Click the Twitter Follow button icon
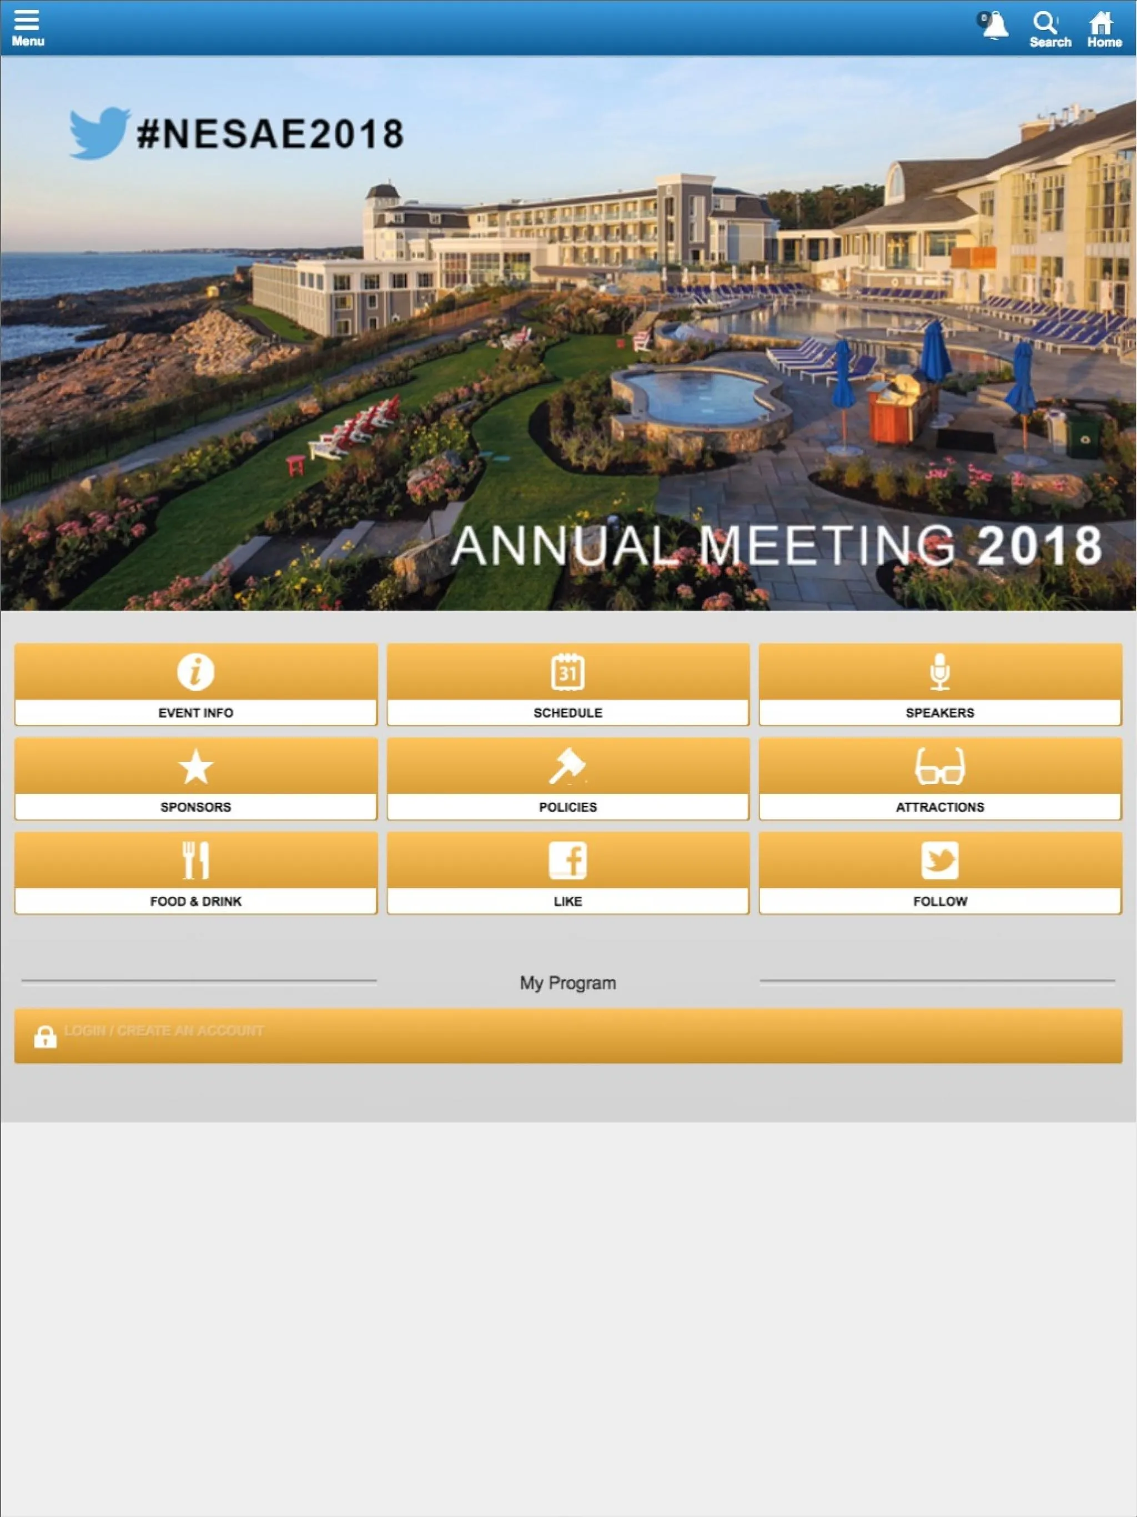Viewport: 1137px width, 1517px height. pos(939,859)
